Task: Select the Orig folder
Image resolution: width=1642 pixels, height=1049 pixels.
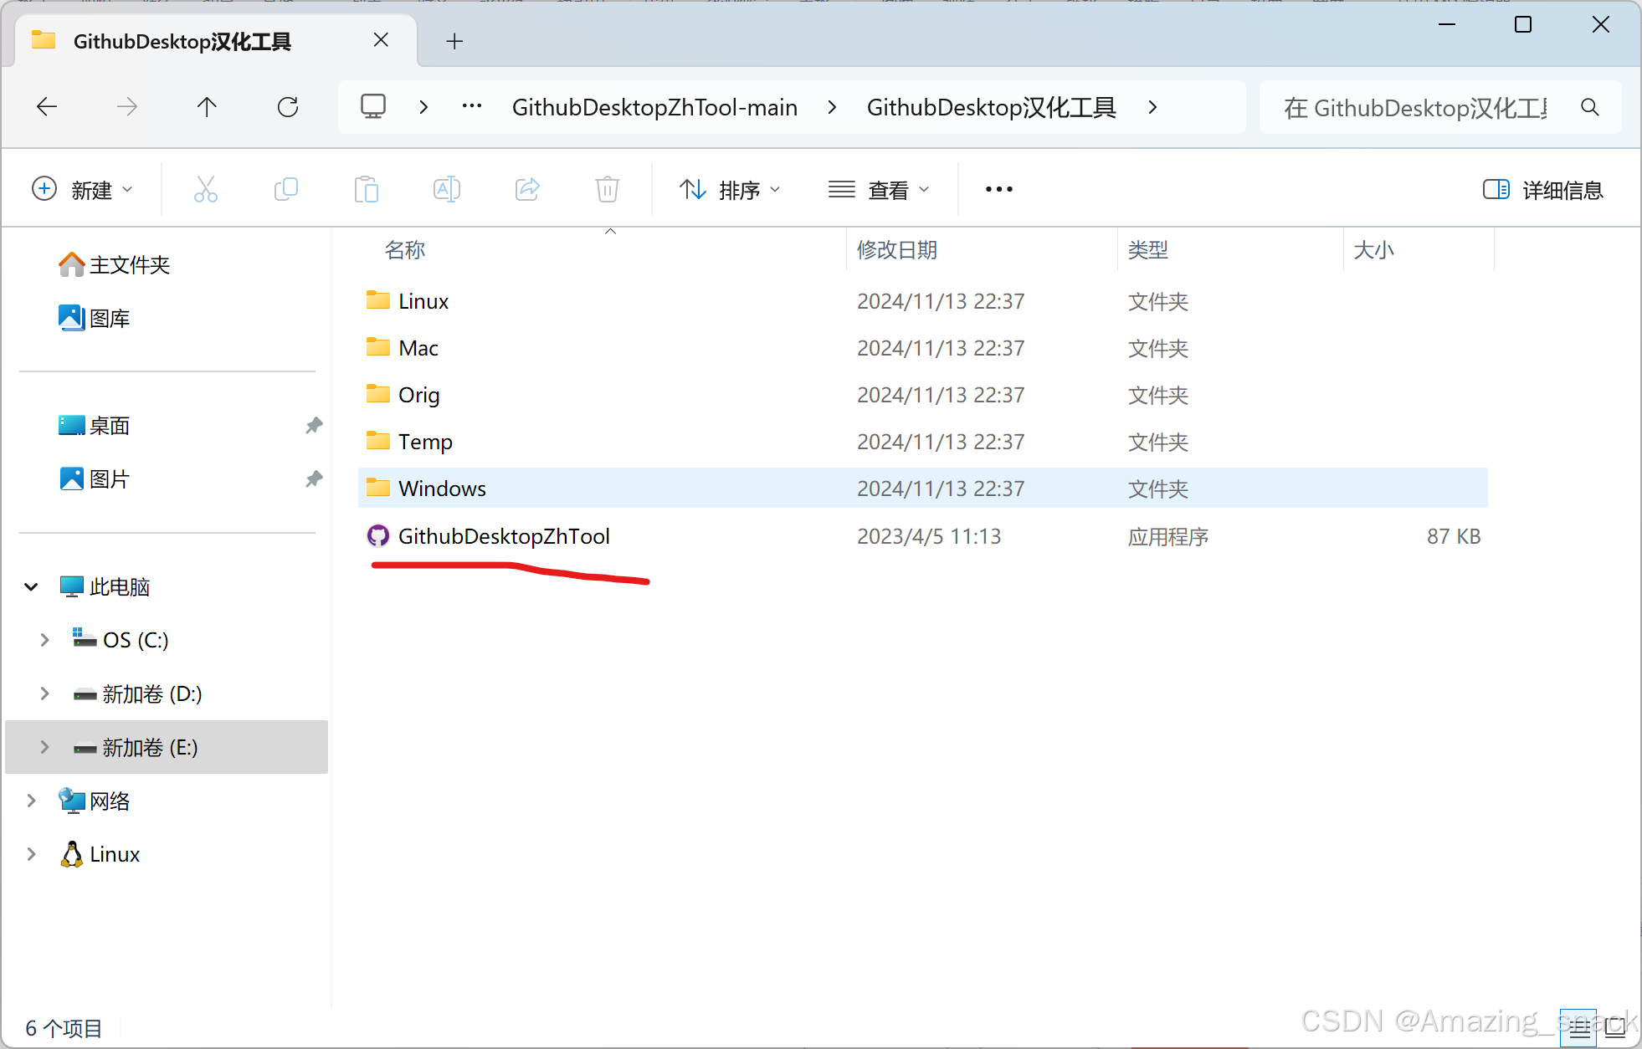Action: [x=922, y=395]
